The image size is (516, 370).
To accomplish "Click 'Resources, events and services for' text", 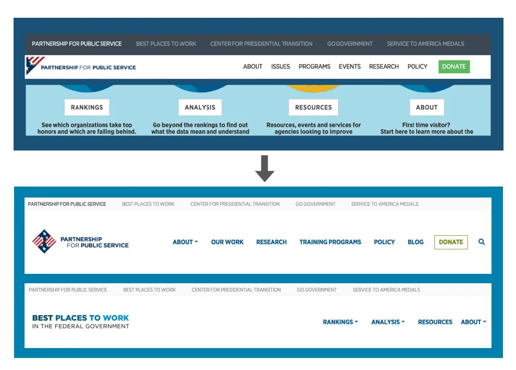I will click(x=313, y=125).
